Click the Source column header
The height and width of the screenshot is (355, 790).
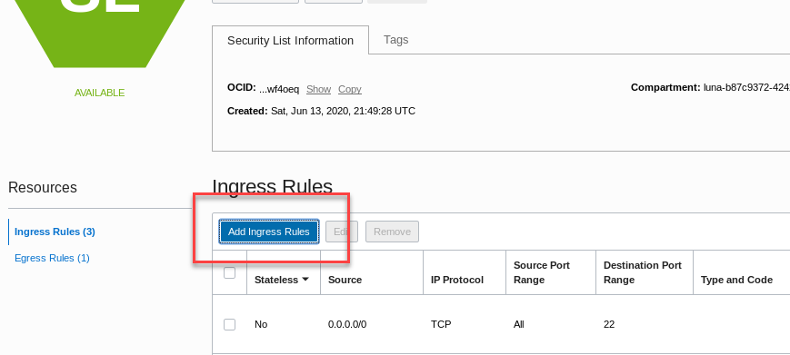[345, 280]
